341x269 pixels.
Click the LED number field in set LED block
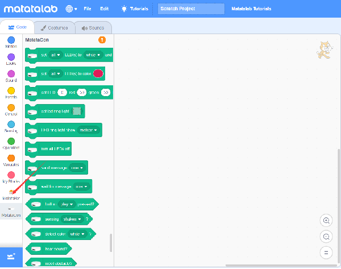pyautogui.click(x=62, y=93)
